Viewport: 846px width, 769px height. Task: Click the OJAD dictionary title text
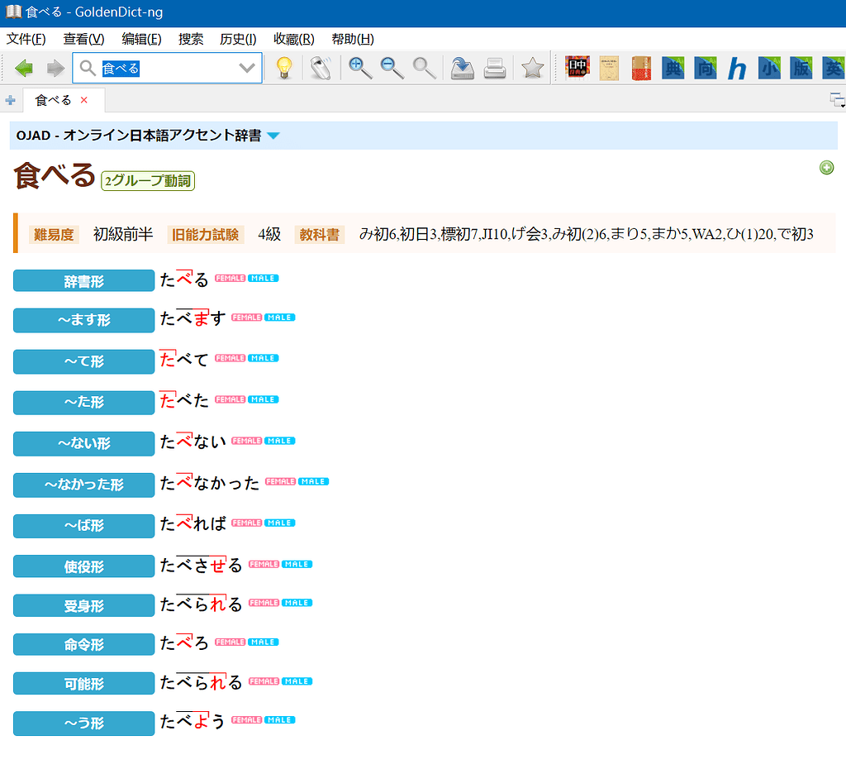click(139, 136)
